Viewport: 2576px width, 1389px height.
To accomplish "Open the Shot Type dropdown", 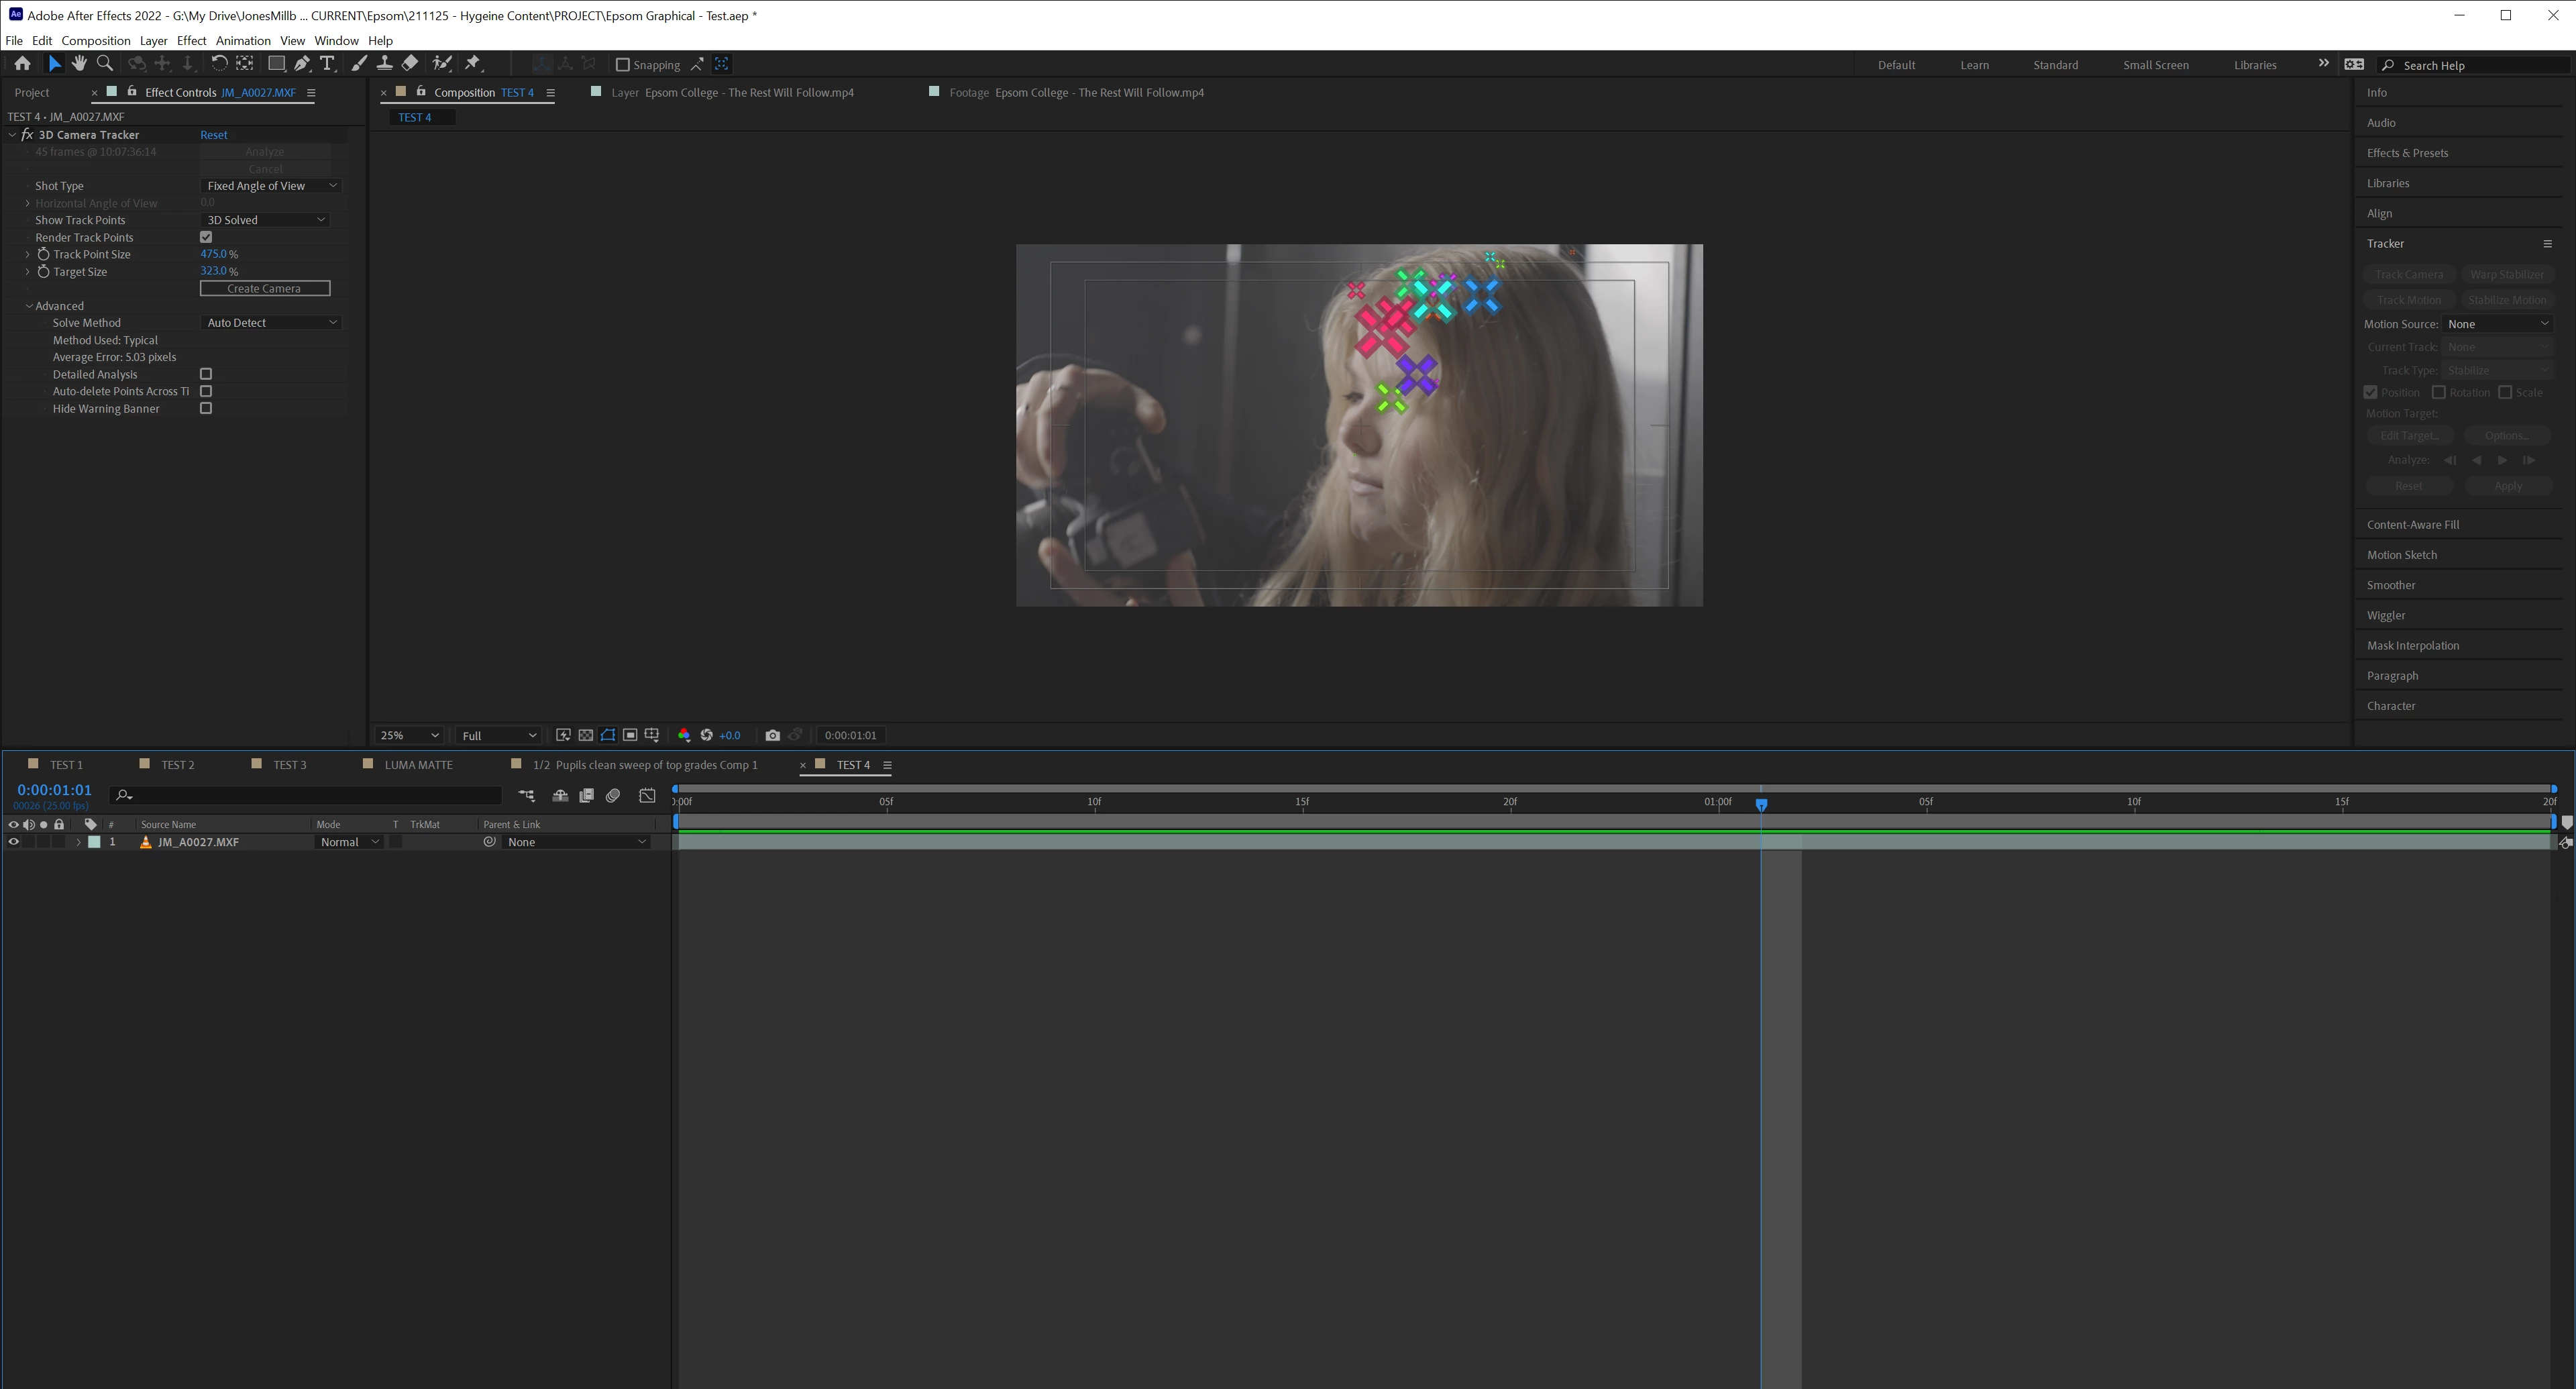I will click(271, 186).
